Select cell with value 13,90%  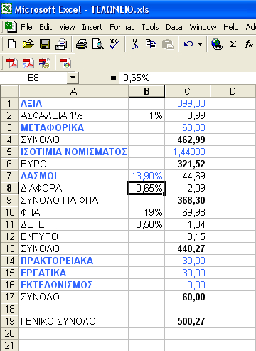[146, 176]
